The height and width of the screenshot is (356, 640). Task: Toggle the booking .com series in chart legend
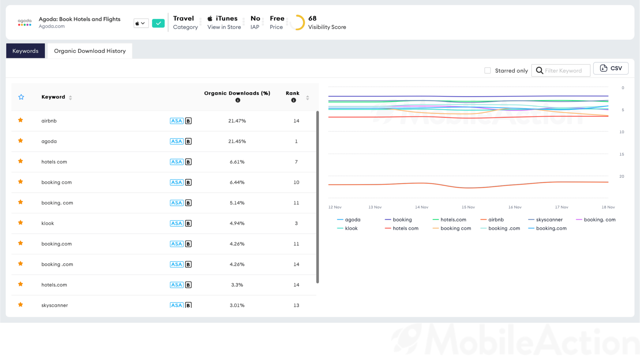click(x=500, y=229)
